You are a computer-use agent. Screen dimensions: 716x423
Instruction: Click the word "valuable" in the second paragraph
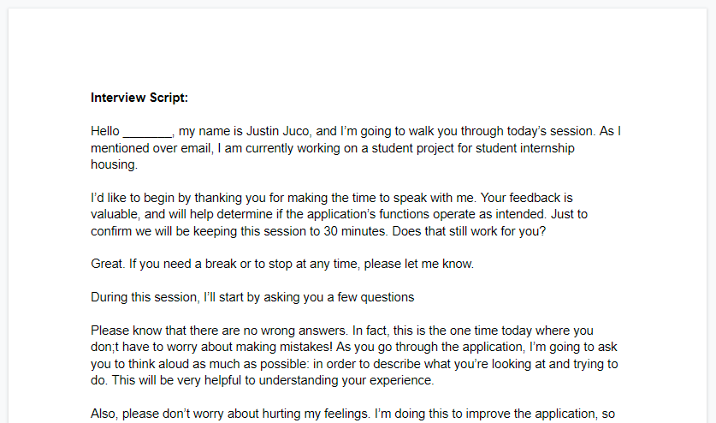click(115, 214)
